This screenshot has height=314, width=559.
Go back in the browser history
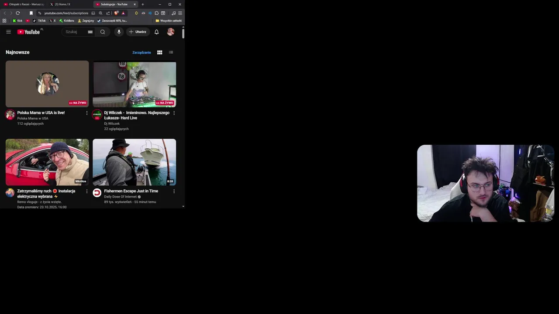(5, 13)
